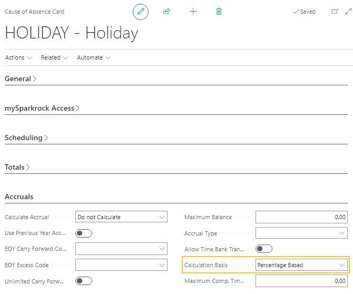Open the Actions menu
Screen dimensions: 353x294
tap(18, 57)
